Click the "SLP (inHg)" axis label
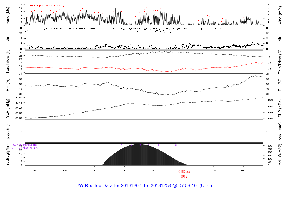The height and width of the screenshot is (197, 288). coord(8,108)
